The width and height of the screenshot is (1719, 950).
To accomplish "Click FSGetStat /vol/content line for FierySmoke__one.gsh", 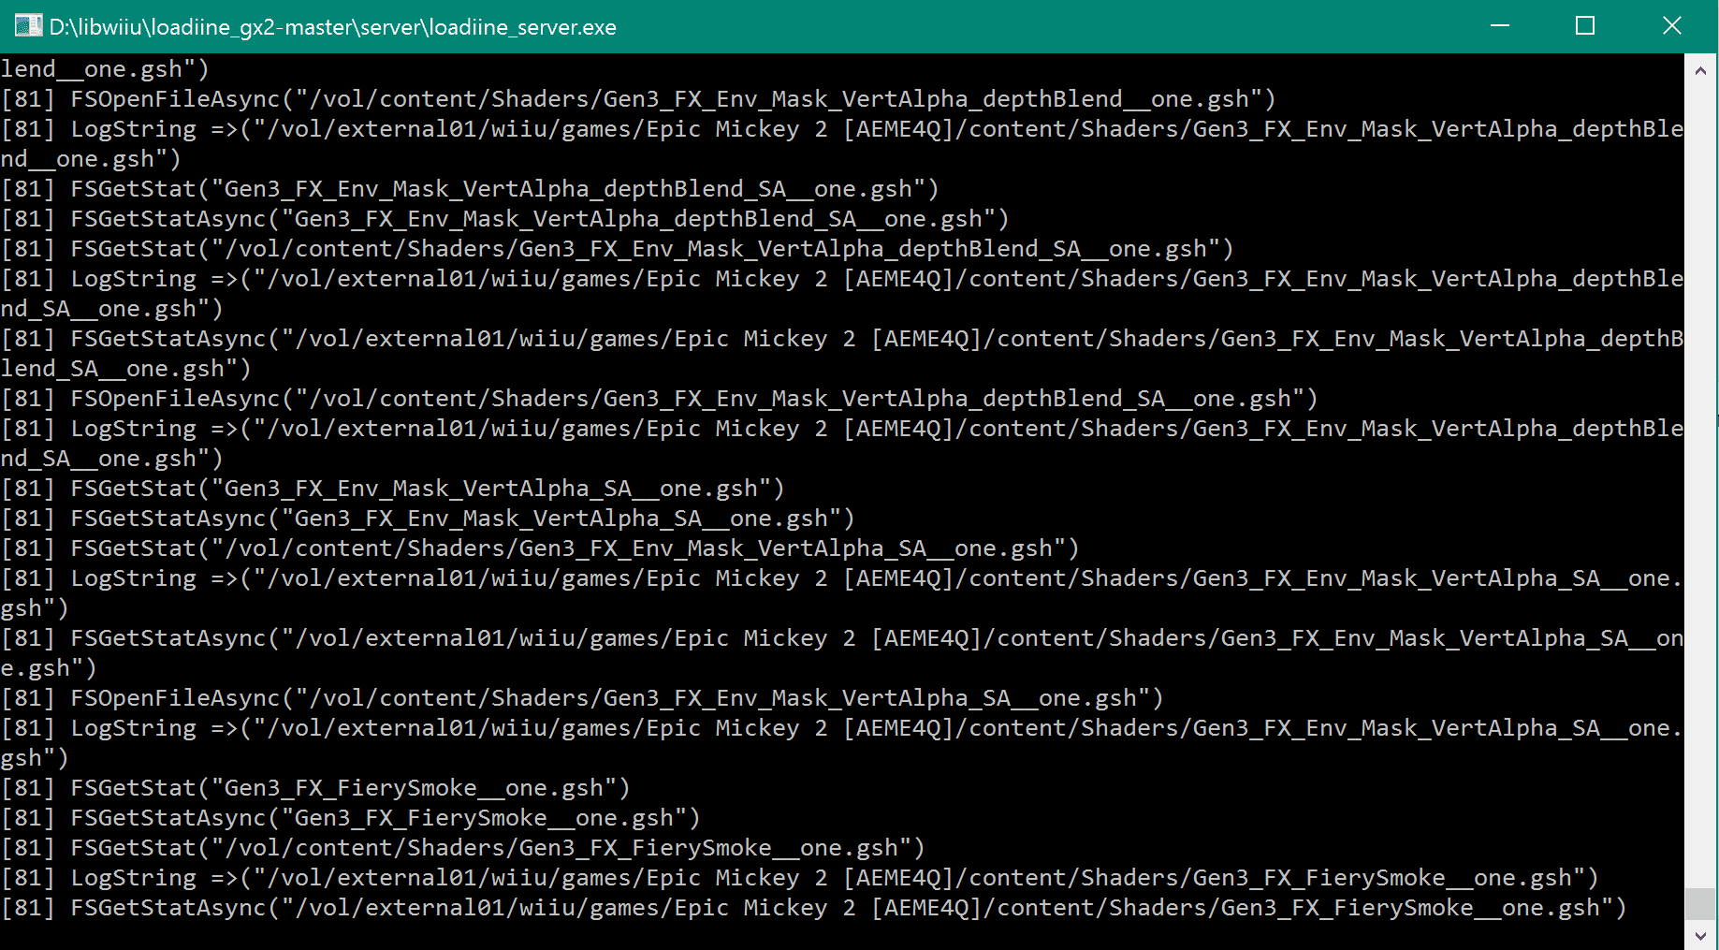I will coord(462,848).
